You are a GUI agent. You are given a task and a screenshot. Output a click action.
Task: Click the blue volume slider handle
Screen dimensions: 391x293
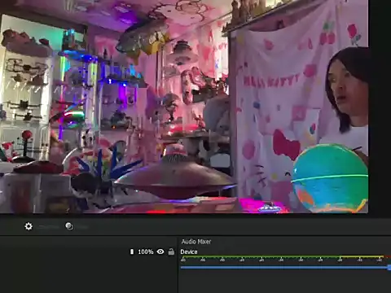389,268
